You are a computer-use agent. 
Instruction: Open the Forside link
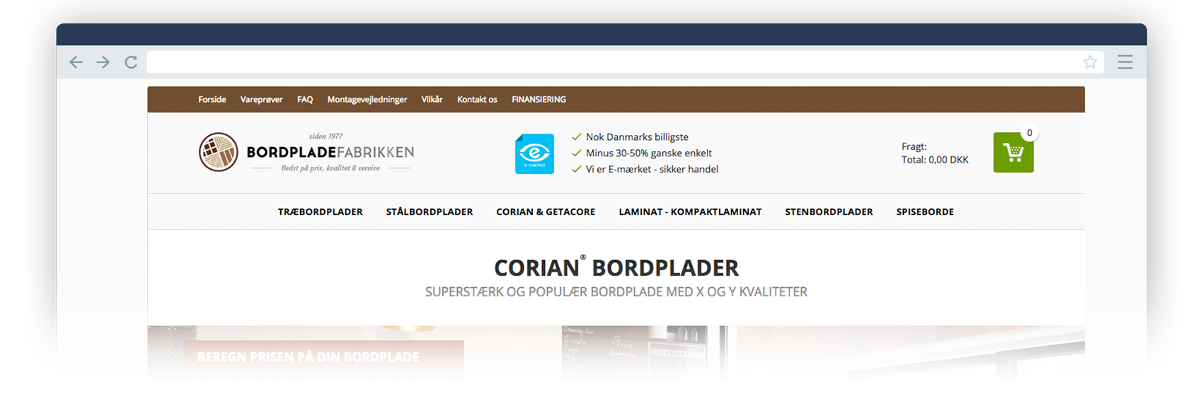click(x=212, y=100)
